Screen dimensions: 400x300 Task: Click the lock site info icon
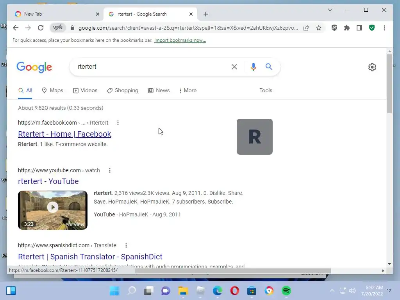click(x=72, y=28)
